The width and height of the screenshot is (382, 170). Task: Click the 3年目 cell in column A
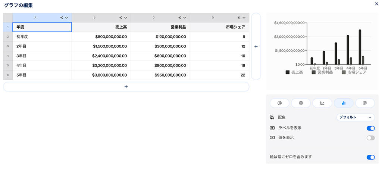(x=42, y=56)
